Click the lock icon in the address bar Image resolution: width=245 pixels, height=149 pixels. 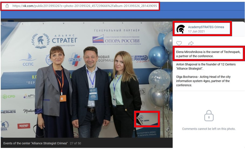pos(7,6)
